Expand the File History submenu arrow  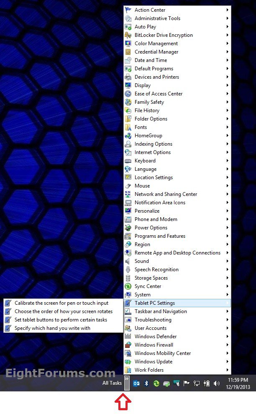point(227,111)
